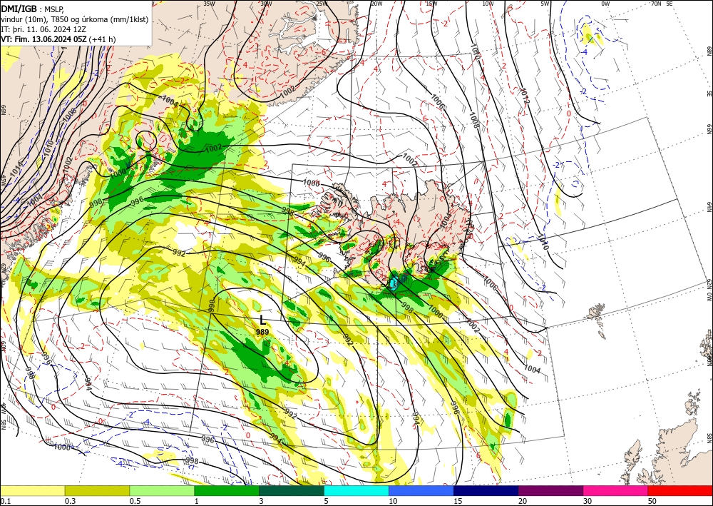Viewport: 713px width, 506px height.
Task: Select the dark green 3–5 legend swatch
Action: coord(292,490)
